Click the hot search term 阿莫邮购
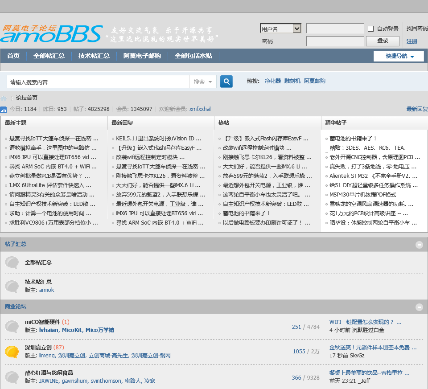Screen dimensions: 428x389 coord(314,81)
